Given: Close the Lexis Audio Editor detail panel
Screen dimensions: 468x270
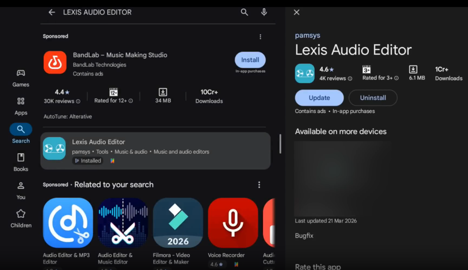Looking at the screenshot, I should 296,12.
